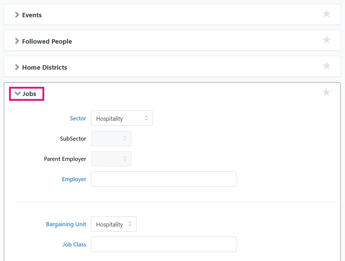The width and height of the screenshot is (345, 261).
Task: Open the Sector dropdown
Action: [121, 118]
